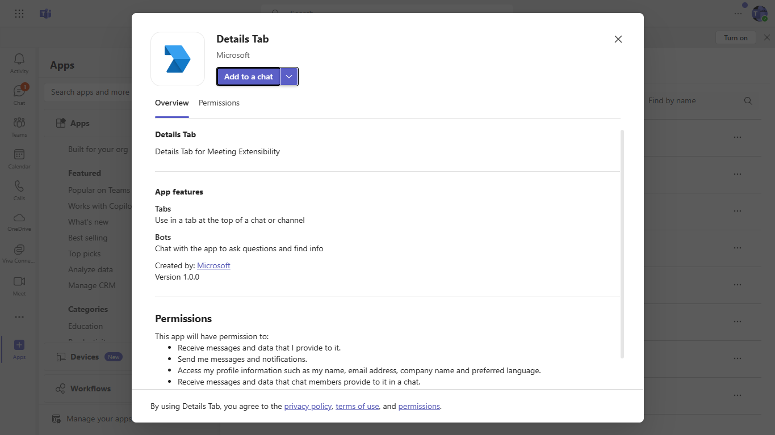Click the Turn on button
The height and width of the screenshot is (435, 775).
736,37
